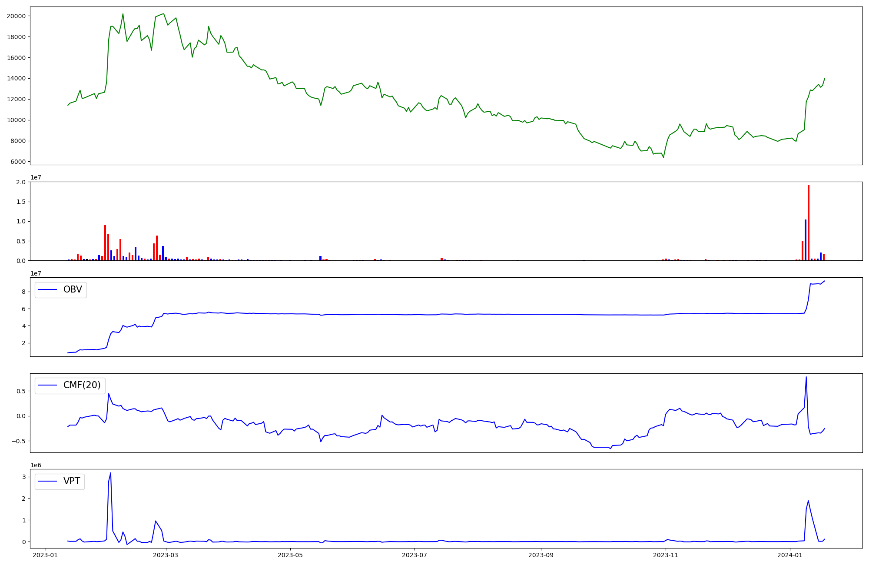869x565 pixels.
Task: Click the VPT peak spike in early February 2023
Action: click(x=110, y=473)
